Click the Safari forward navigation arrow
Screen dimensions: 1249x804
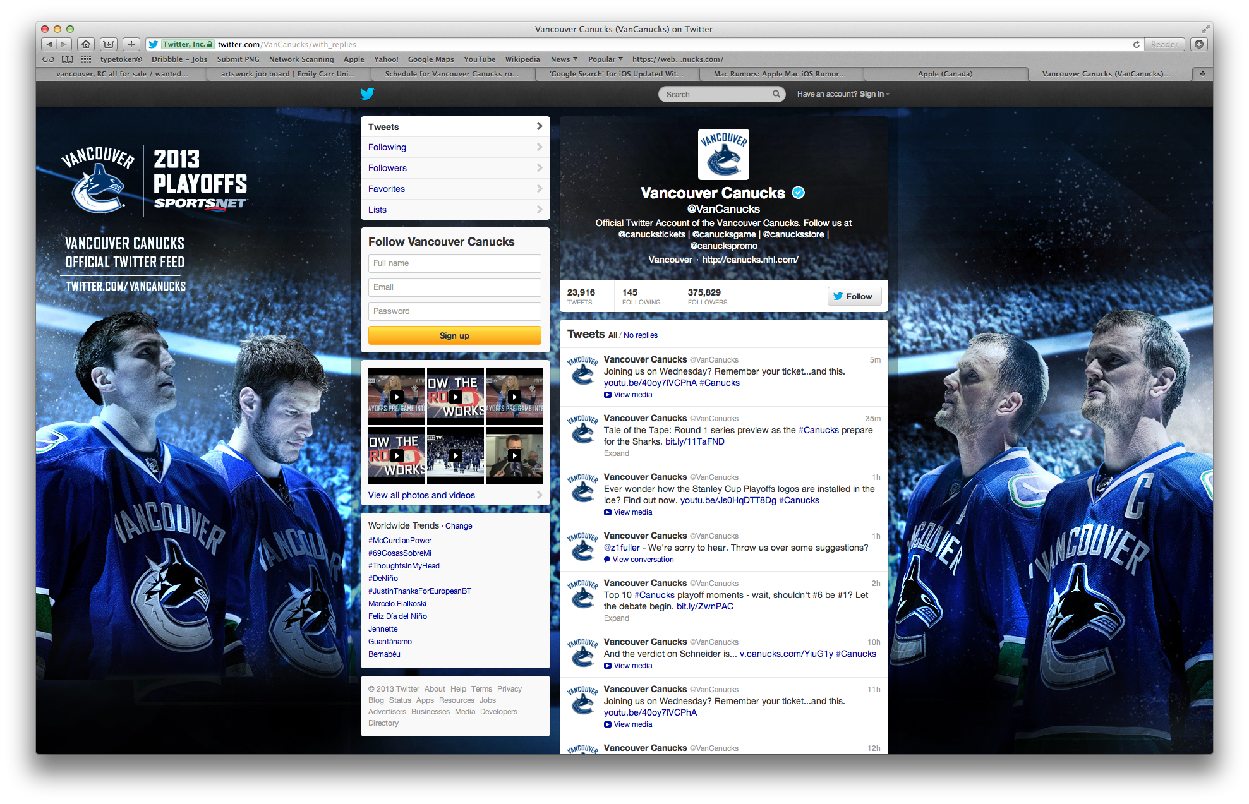pos(64,44)
